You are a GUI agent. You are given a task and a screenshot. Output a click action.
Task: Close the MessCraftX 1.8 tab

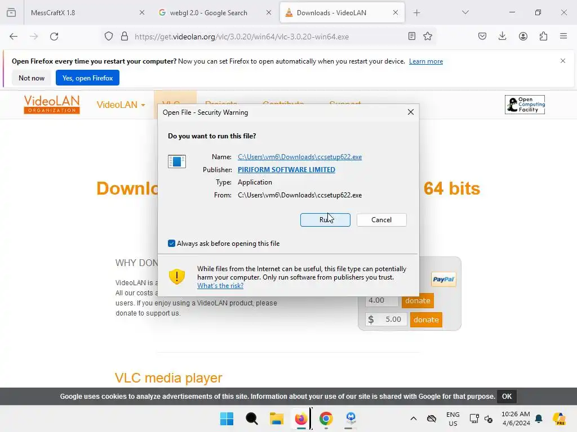pyautogui.click(x=141, y=12)
